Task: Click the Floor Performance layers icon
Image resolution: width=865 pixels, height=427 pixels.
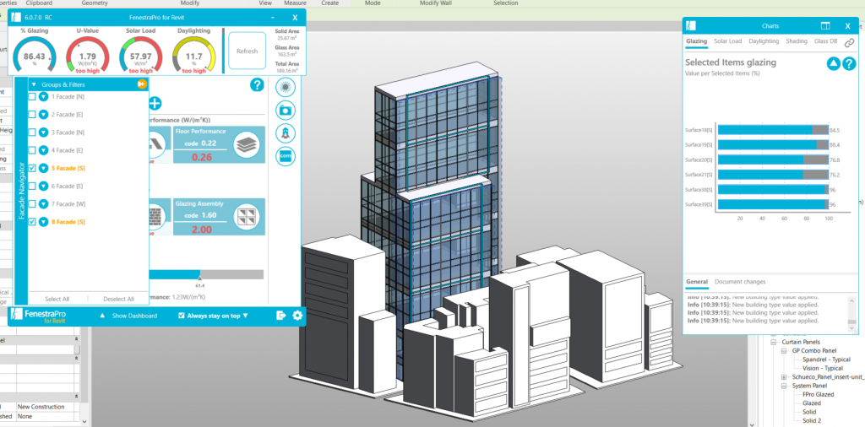Action: pyautogui.click(x=247, y=145)
